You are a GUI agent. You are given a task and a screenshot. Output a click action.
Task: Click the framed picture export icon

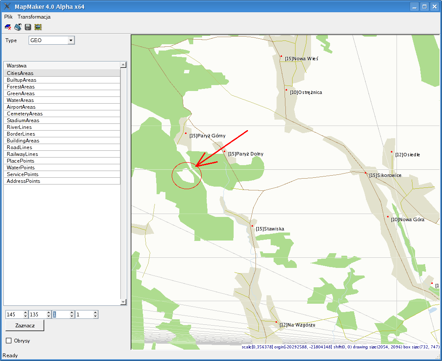[x=38, y=27]
